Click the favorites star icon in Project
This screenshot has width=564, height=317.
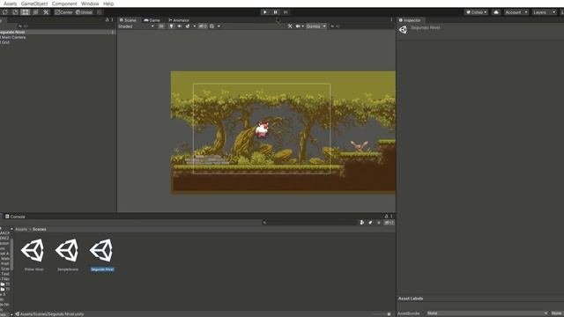click(x=378, y=223)
